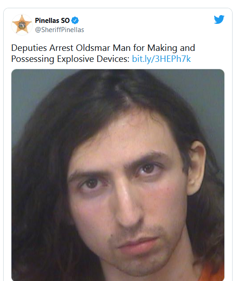
Task: Click the word 'Arrest' in the tweet
Action: [x=61, y=48]
